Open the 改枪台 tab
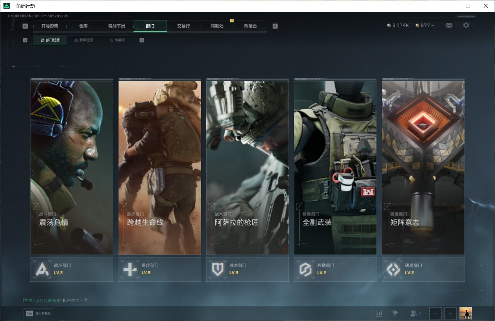Image resolution: width=495 pixels, height=321 pixels. (250, 26)
